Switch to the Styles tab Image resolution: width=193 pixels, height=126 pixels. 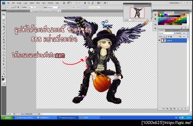click(x=177, y=12)
